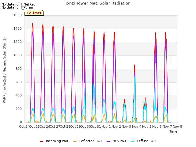
Task: Click the 'Diffuse PAR' legend label
Action: click(146, 141)
